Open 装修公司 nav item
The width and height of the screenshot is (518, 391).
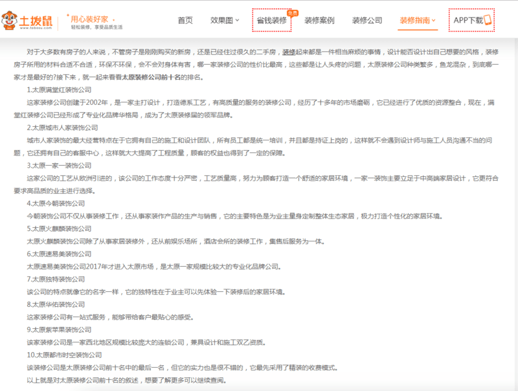(367, 21)
